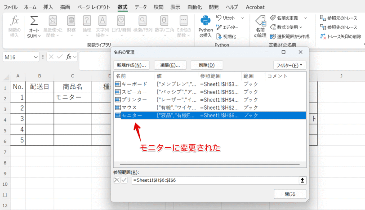Click 名前の定義 in the ribbon

[284, 18]
